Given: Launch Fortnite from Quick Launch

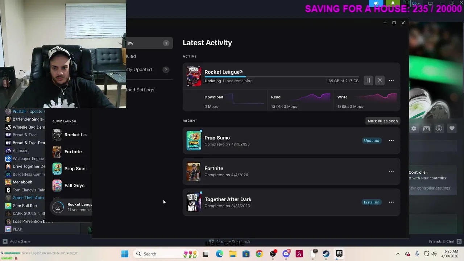Looking at the screenshot, I should pos(70,152).
